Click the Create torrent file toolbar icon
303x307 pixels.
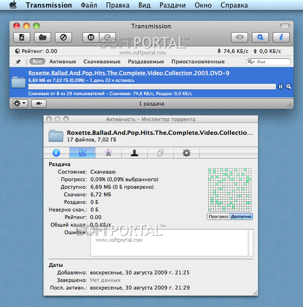(x=22, y=37)
